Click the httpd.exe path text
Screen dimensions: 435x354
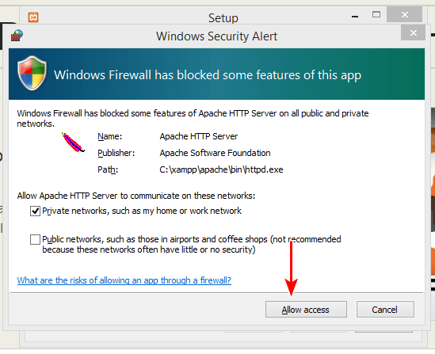tap(221, 169)
